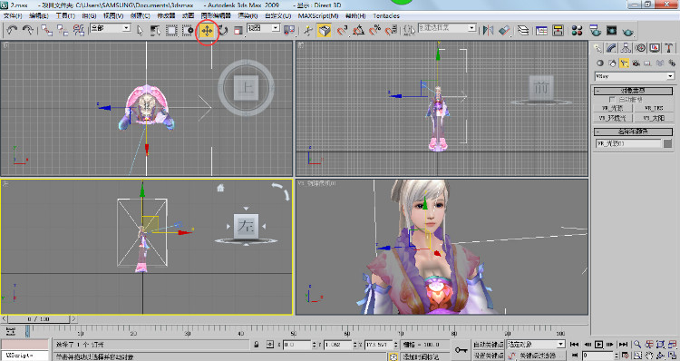Switch to the Display panel tab
The image size is (680, 361).
(655, 48)
